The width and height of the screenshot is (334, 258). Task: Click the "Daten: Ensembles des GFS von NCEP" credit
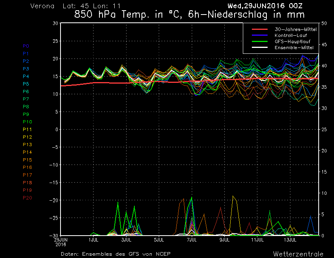coord(116,254)
